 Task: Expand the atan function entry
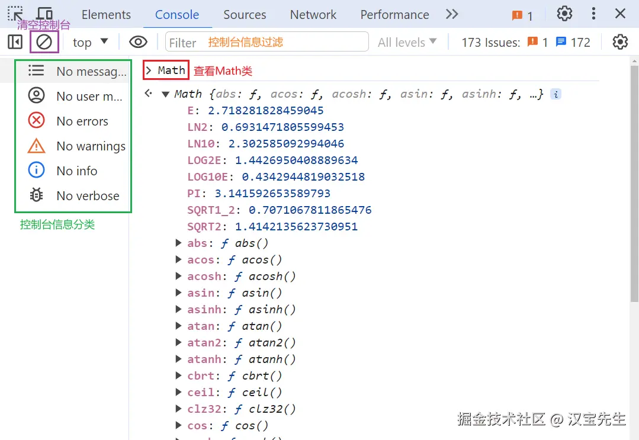(178, 326)
